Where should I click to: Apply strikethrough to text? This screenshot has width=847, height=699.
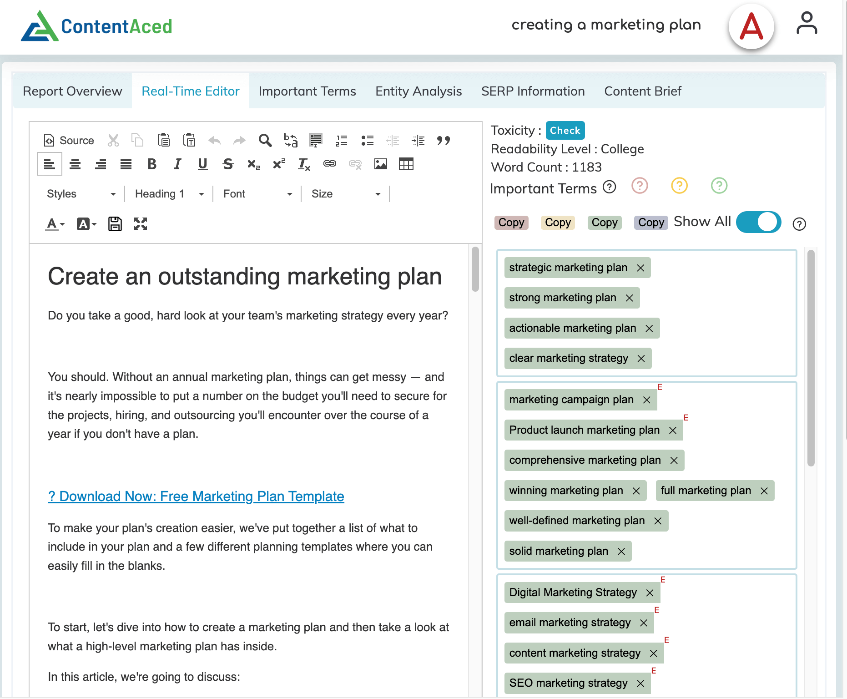[x=227, y=164]
